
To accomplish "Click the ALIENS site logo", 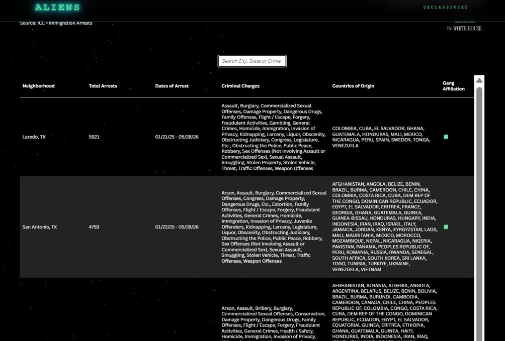I will tap(57, 8).
